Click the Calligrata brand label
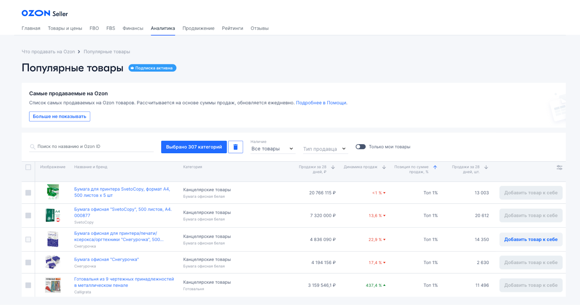 (x=83, y=292)
